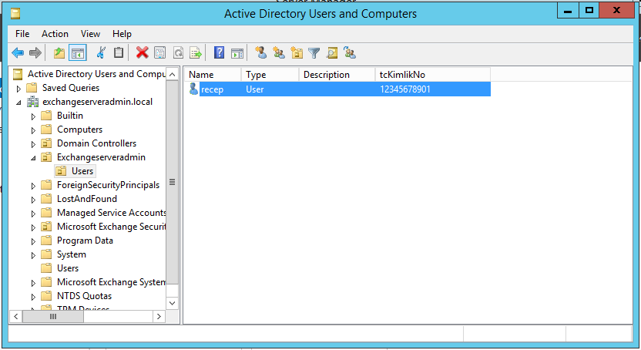Select the recep user name in list
Viewport: 641px width, 350px height.
pyautogui.click(x=212, y=89)
